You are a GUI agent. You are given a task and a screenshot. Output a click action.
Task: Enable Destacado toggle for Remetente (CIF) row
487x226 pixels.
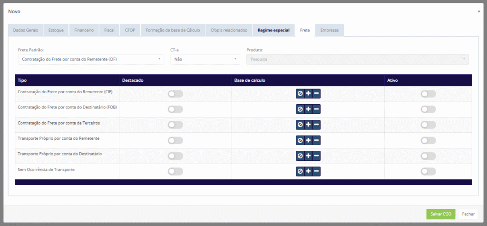click(175, 94)
